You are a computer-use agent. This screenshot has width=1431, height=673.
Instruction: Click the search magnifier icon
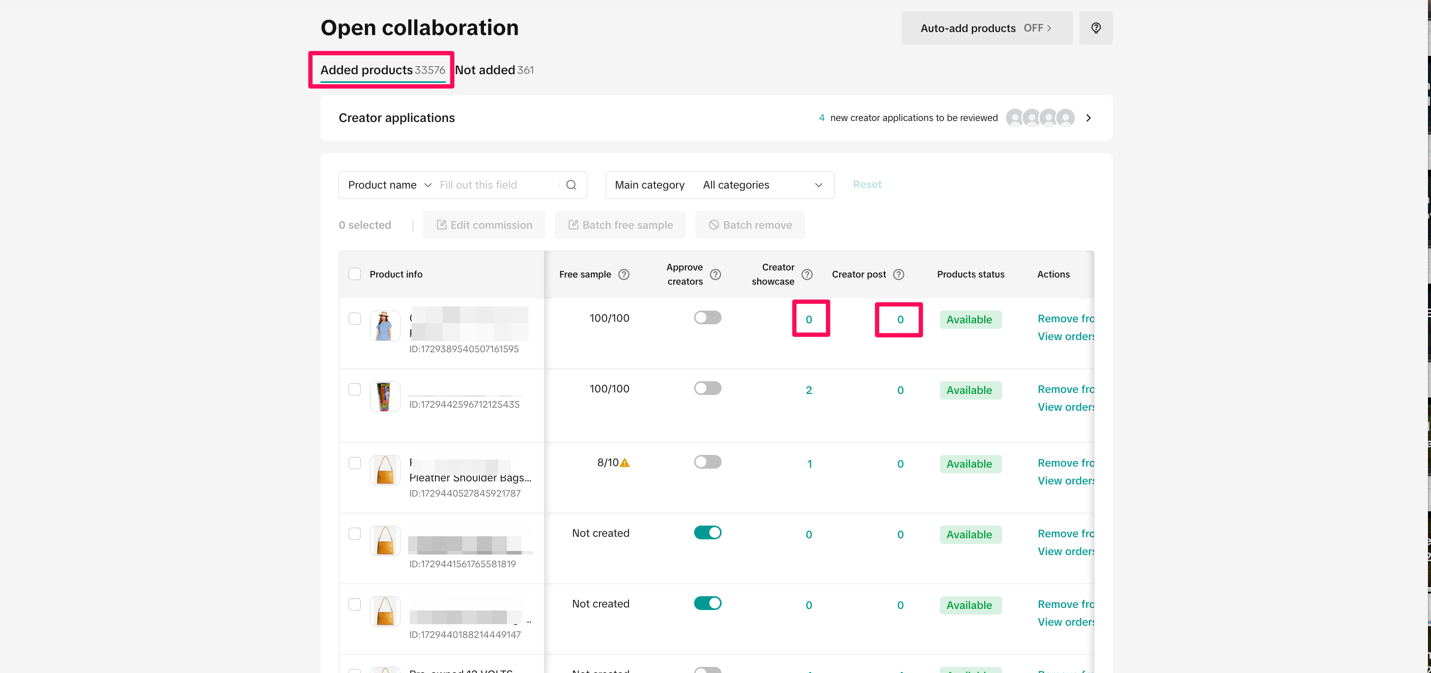(571, 185)
